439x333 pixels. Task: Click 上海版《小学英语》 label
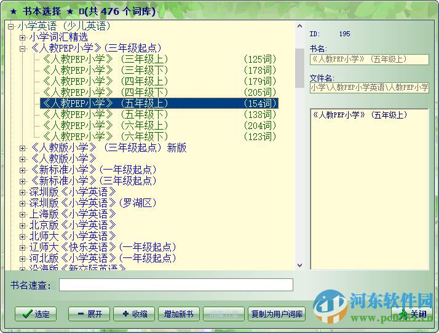coord(73,214)
